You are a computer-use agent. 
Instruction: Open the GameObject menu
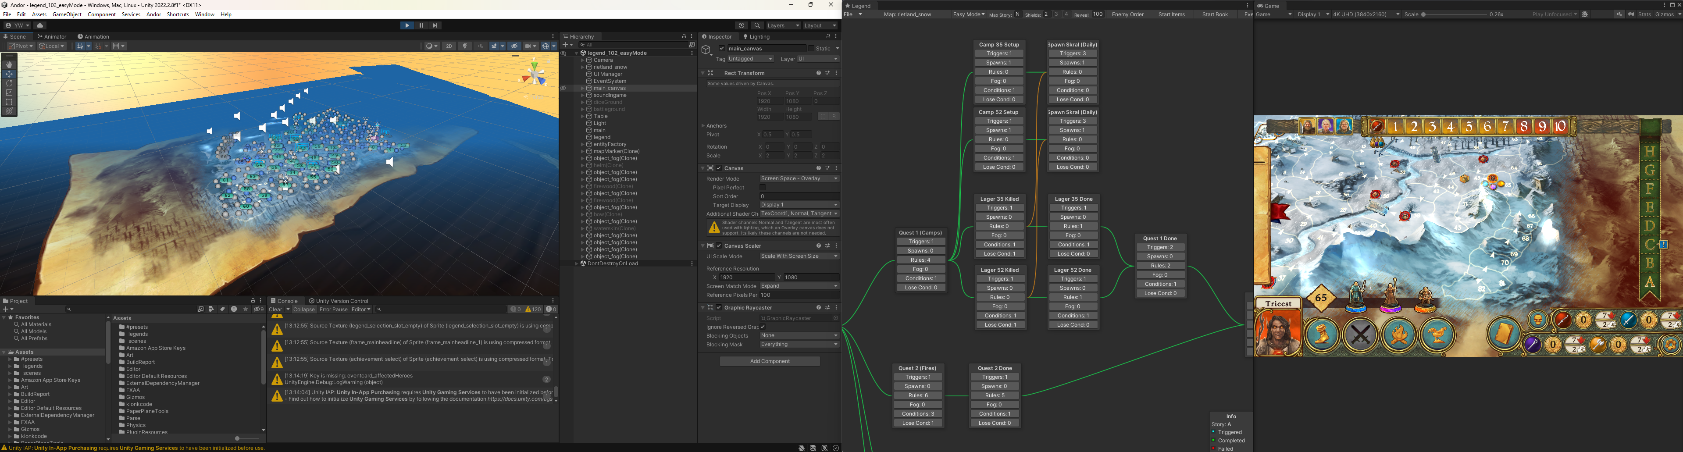click(x=67, y=14)
